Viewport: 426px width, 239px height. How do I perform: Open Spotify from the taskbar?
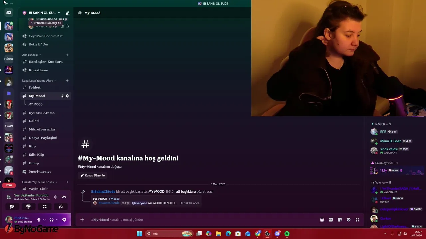click(287, 234)
